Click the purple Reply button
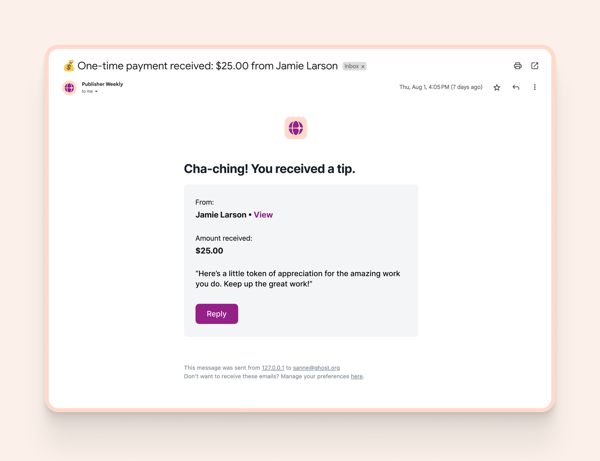The width and height of the screenshot is (600, 461). 217,314
